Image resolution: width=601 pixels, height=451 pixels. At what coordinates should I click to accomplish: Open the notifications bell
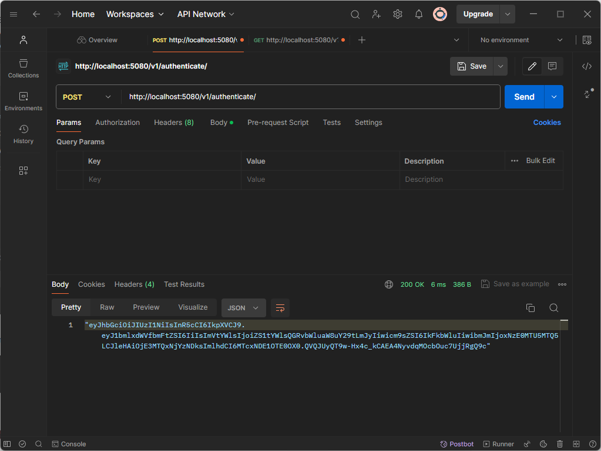click(x=419, y=15)
